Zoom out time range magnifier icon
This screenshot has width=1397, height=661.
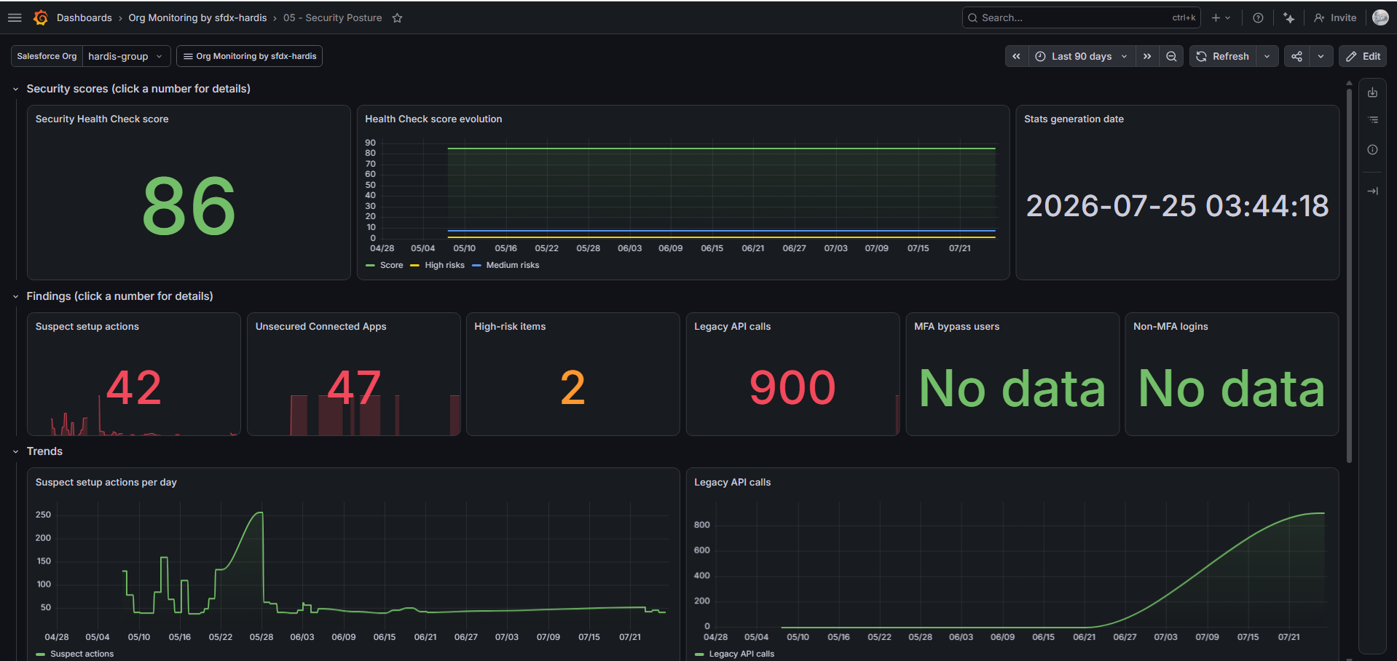tap(1171, 56)
